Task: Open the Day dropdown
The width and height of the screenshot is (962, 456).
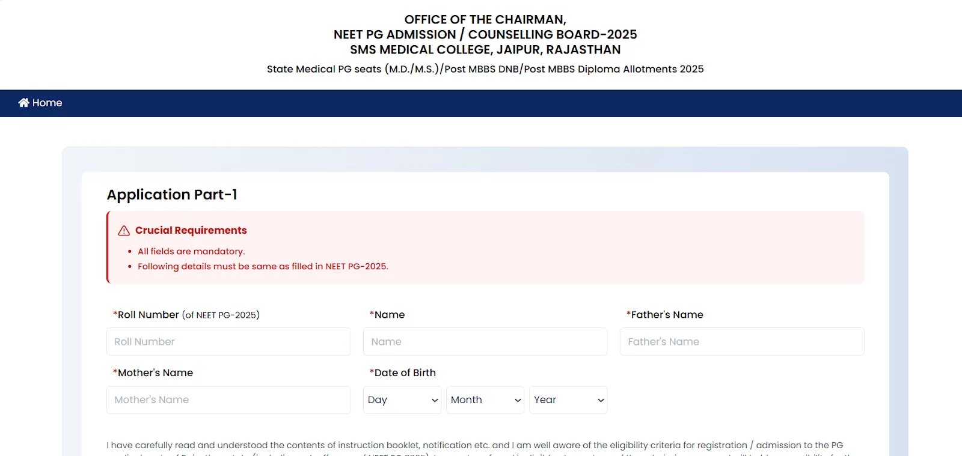Action: coord(402,400)
